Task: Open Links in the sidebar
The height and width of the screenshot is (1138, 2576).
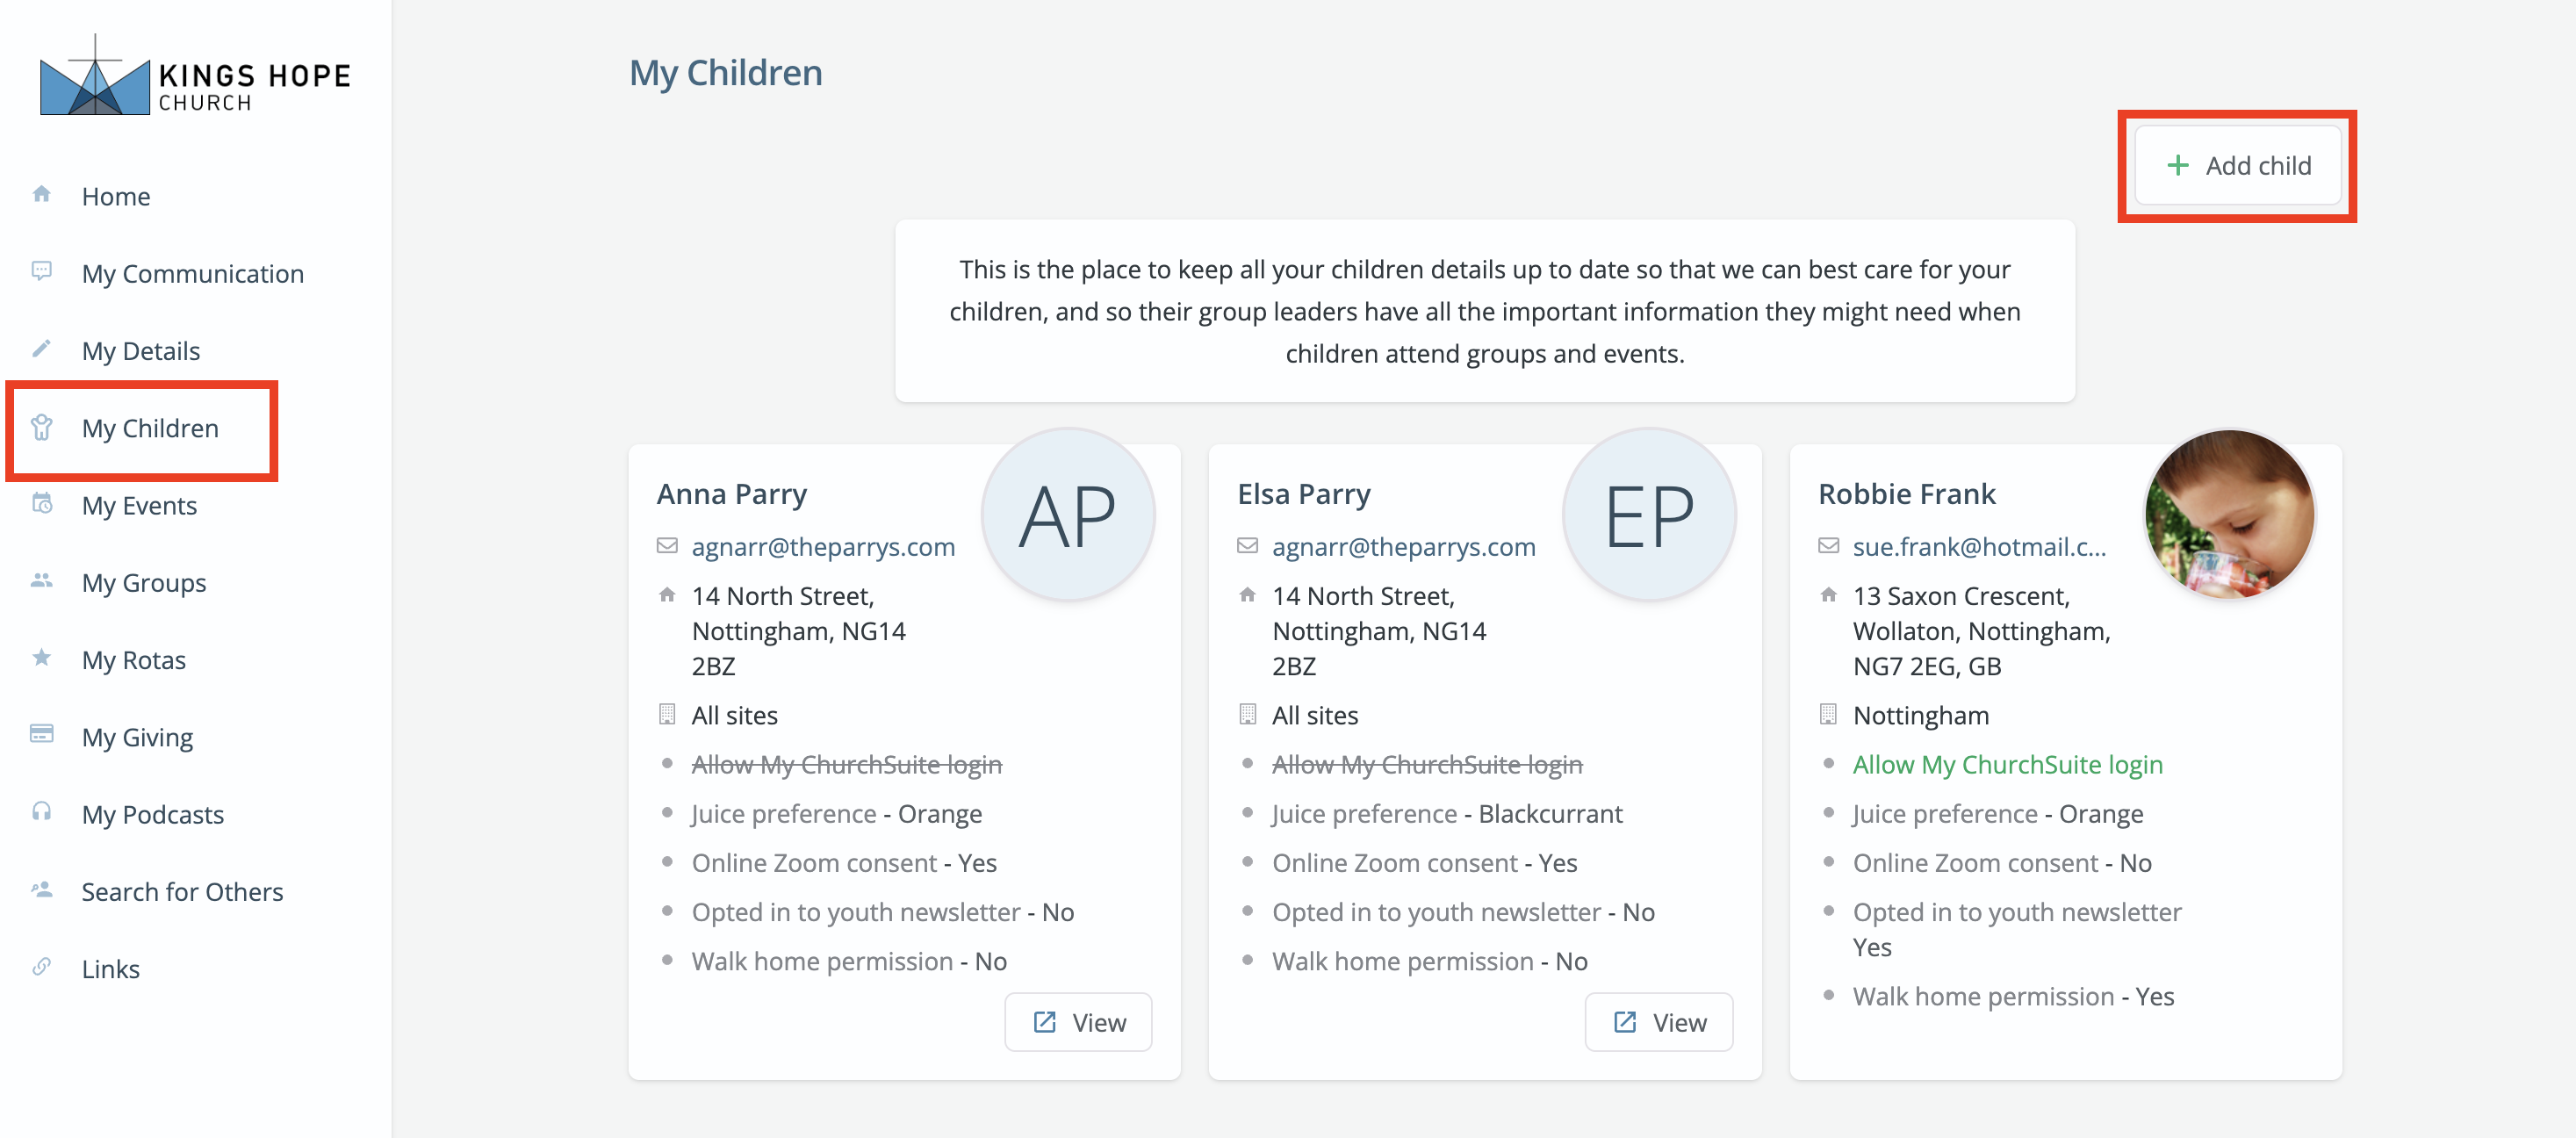Action: click(x=110, y=969)
